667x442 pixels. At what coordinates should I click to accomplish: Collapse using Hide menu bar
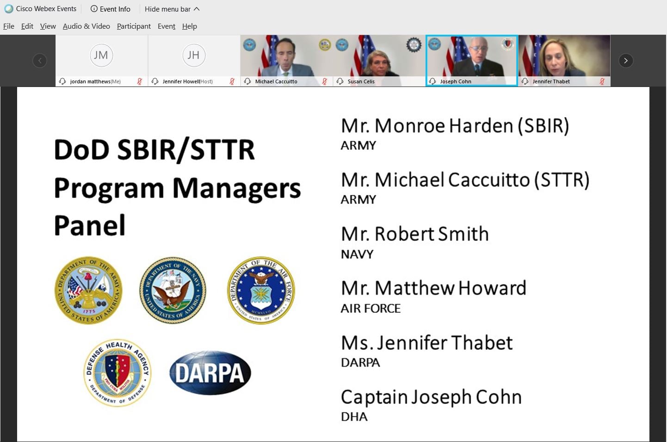pyautogui.click(x=172, y=9)
